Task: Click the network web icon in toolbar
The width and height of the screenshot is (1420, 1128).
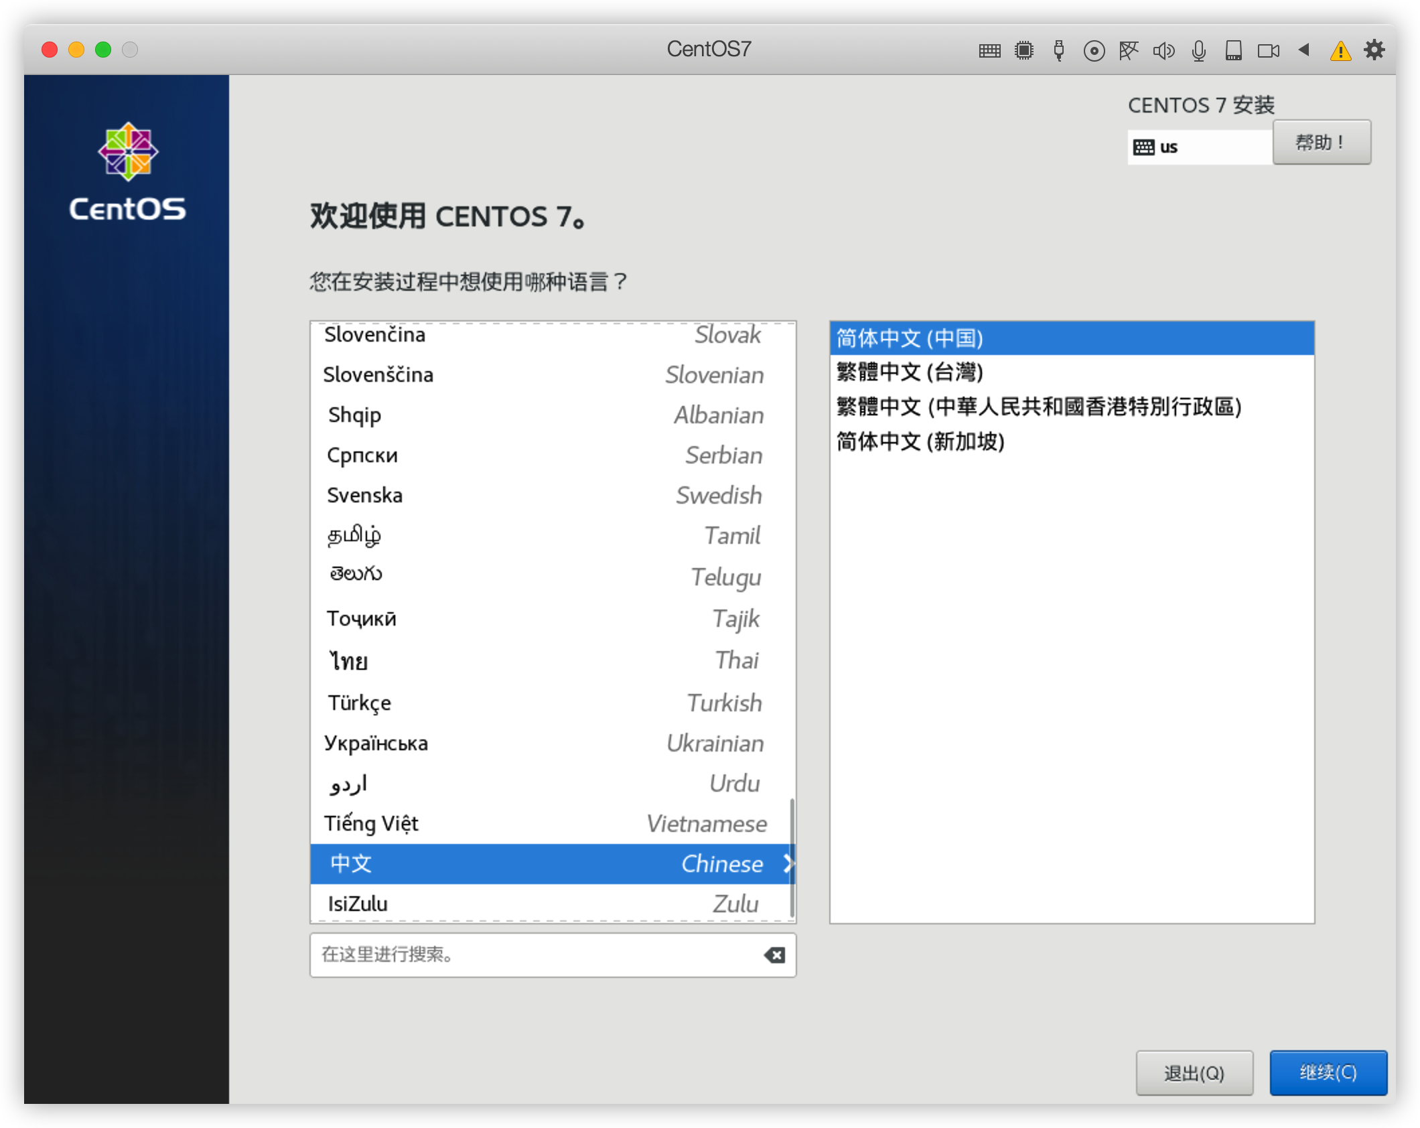Action: click(1129, 50)
